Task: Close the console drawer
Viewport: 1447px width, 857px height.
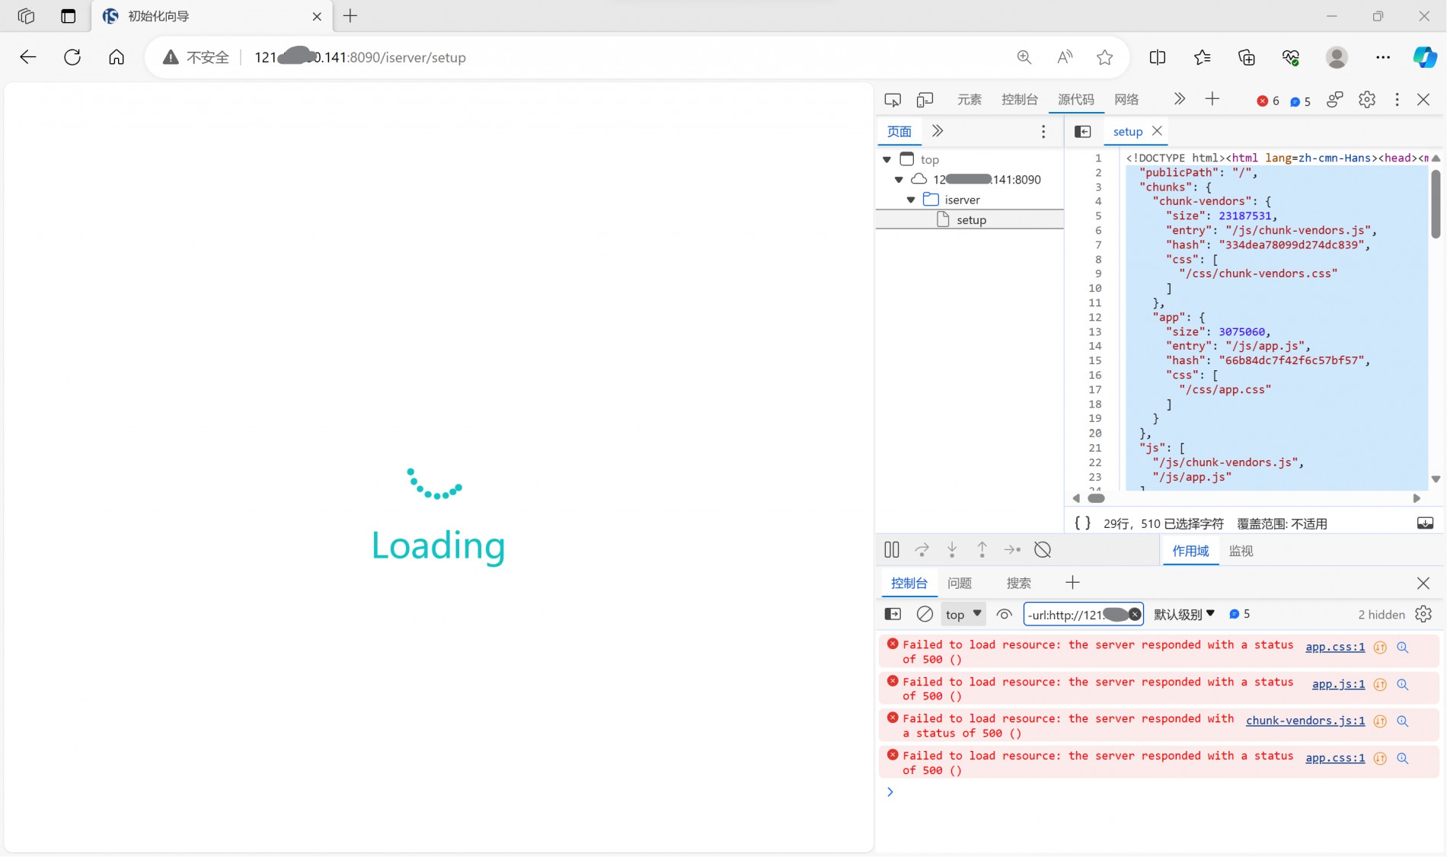Action: tap(1423, 583)
